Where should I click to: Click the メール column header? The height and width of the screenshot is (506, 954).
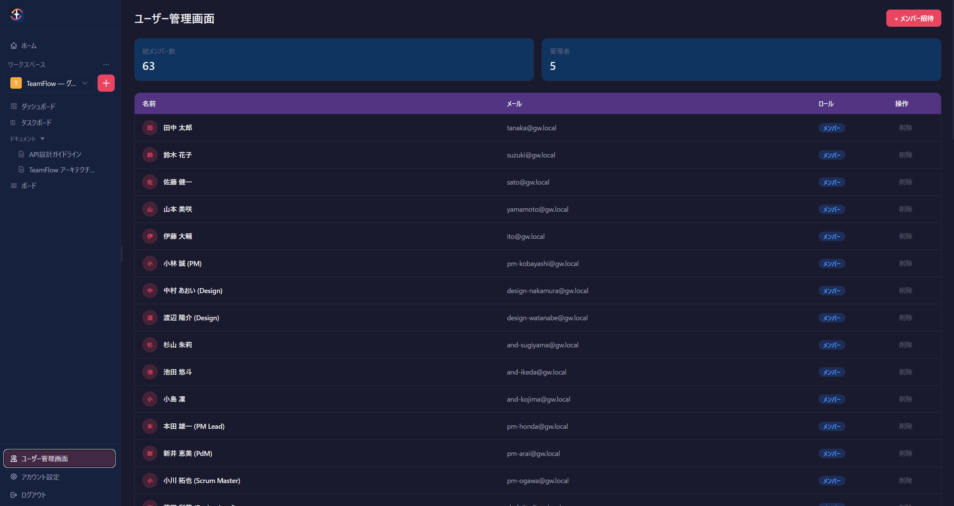(514, 104)
